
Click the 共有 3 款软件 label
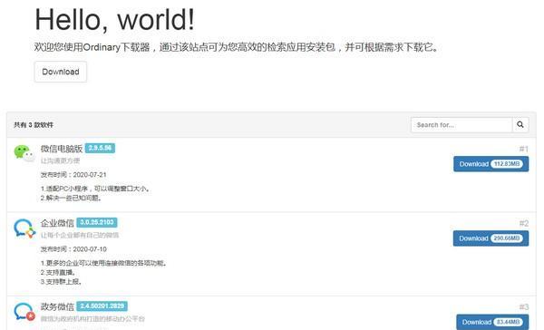tap(34, 125)
